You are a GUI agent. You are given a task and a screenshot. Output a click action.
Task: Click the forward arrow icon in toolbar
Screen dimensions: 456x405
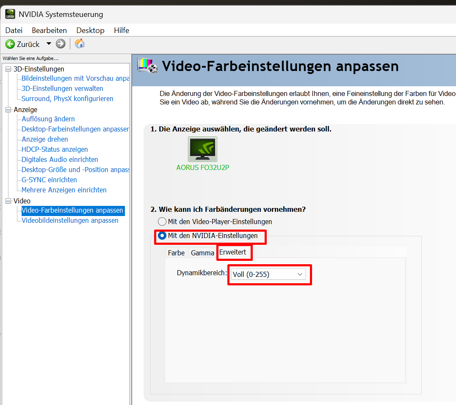point(61,44)
